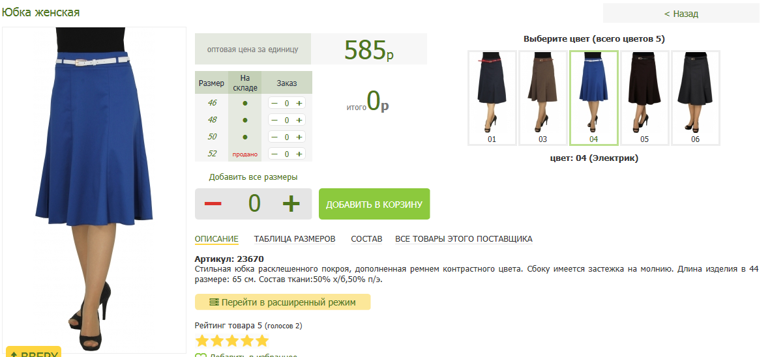The height and width of the screenshot is (357, 770).
Task: Click the large red minus icon
Action: coord(213,203)
